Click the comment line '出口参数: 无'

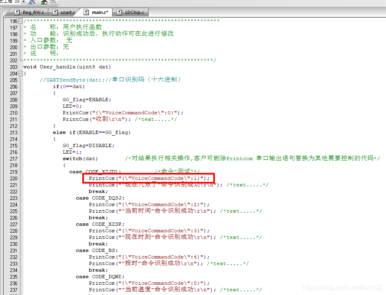point(46,47)
